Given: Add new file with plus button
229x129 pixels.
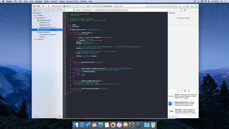Looking at the screenshot, I should point(33,116).
